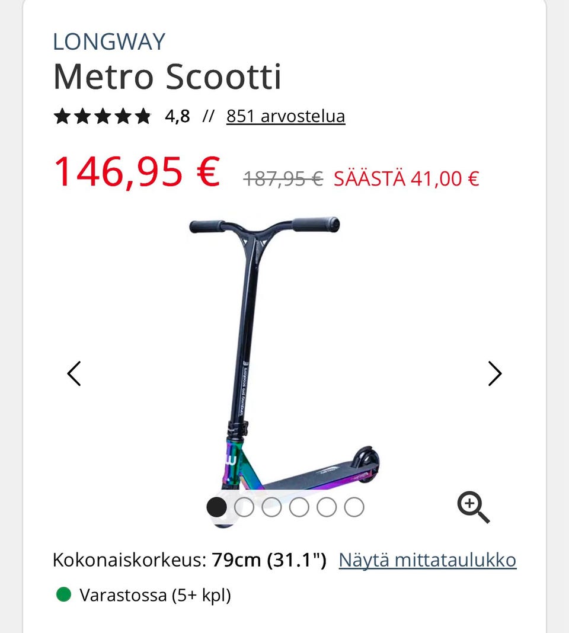Jump to fourth carousel dot
569x633 pixels.
pos(299,507)
